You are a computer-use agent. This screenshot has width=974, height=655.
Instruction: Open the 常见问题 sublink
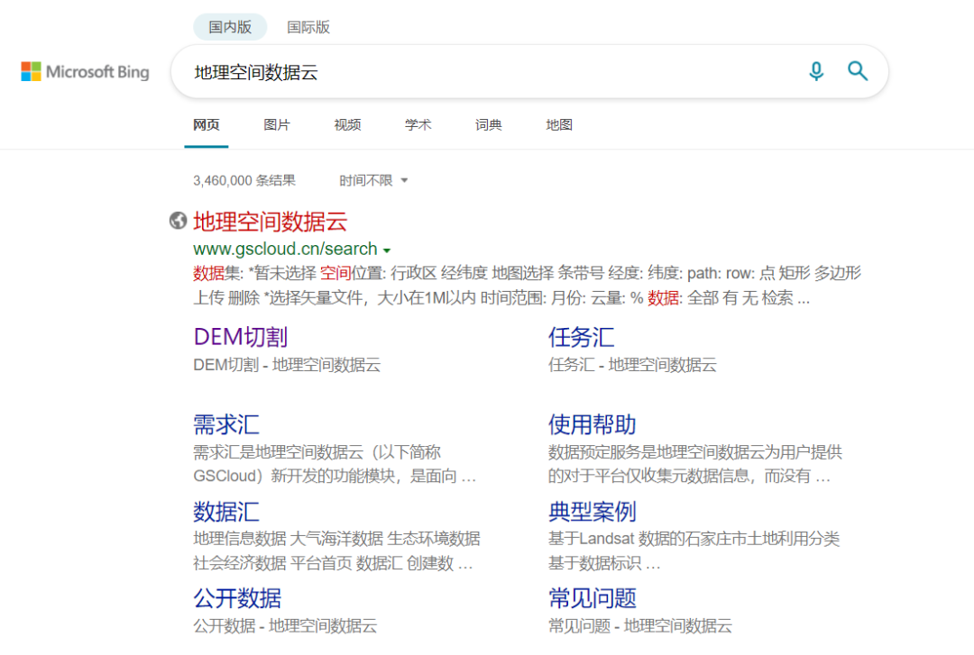pyautogui.click(x=592, y=598)
